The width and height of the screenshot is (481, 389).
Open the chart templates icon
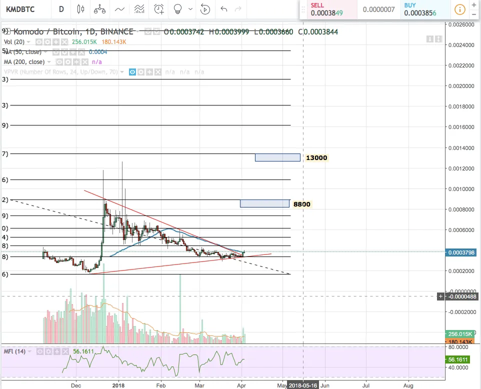[x=139, y=9]
